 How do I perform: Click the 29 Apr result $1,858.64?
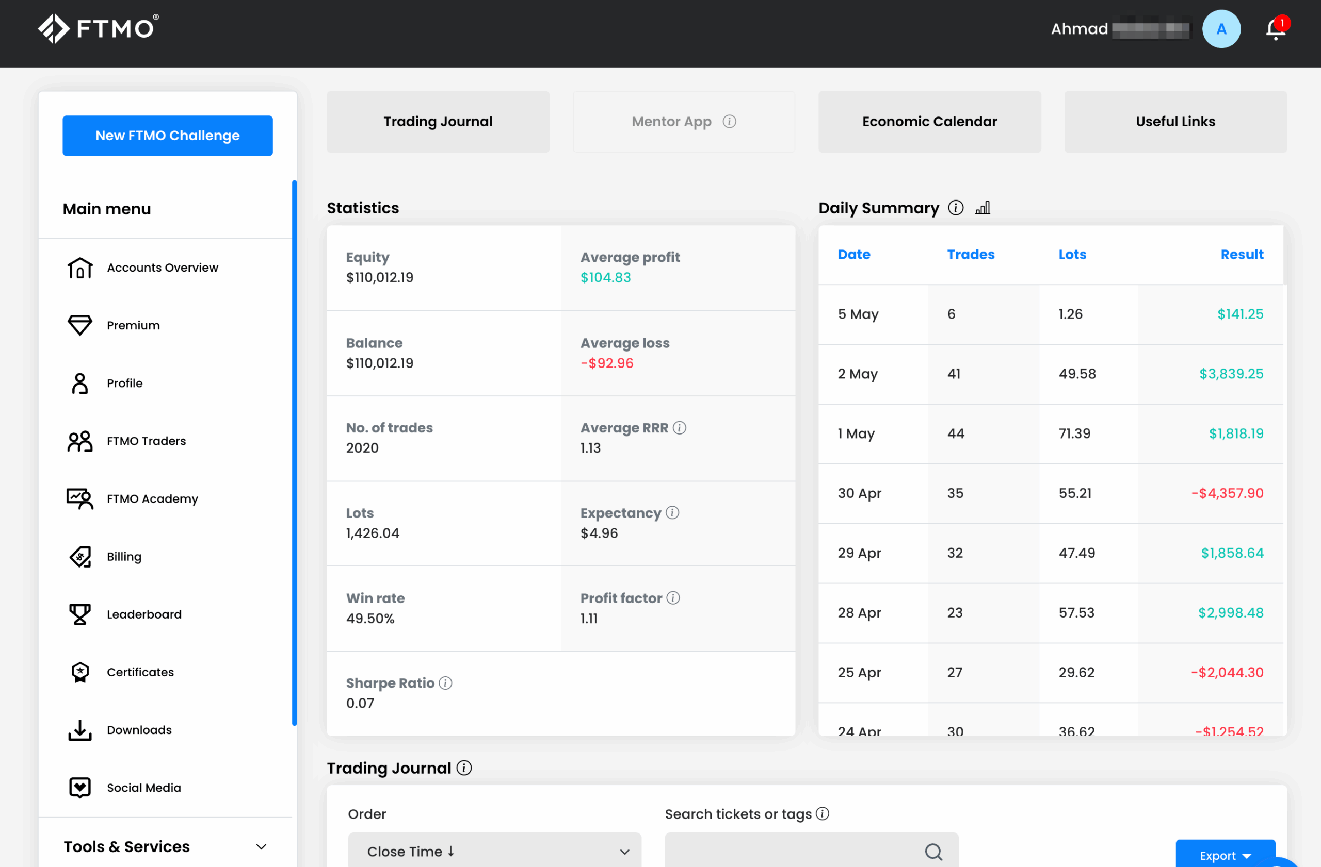[x=1232, y=553]
